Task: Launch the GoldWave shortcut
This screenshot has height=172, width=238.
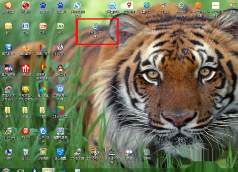Action: 9,131
